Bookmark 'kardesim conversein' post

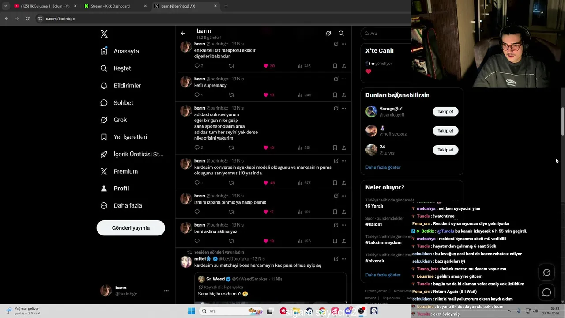[x=335, y=183]
